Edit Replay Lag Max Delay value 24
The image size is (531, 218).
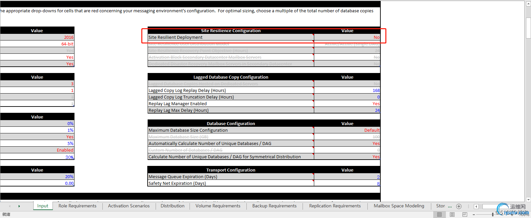click(x=347, y=110)
